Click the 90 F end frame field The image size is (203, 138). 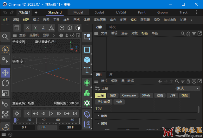point(70,128)
